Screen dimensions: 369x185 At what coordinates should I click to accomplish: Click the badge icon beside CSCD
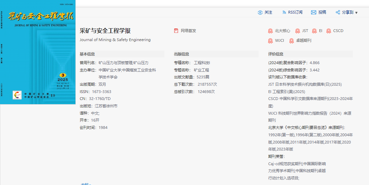coord(329,31)
